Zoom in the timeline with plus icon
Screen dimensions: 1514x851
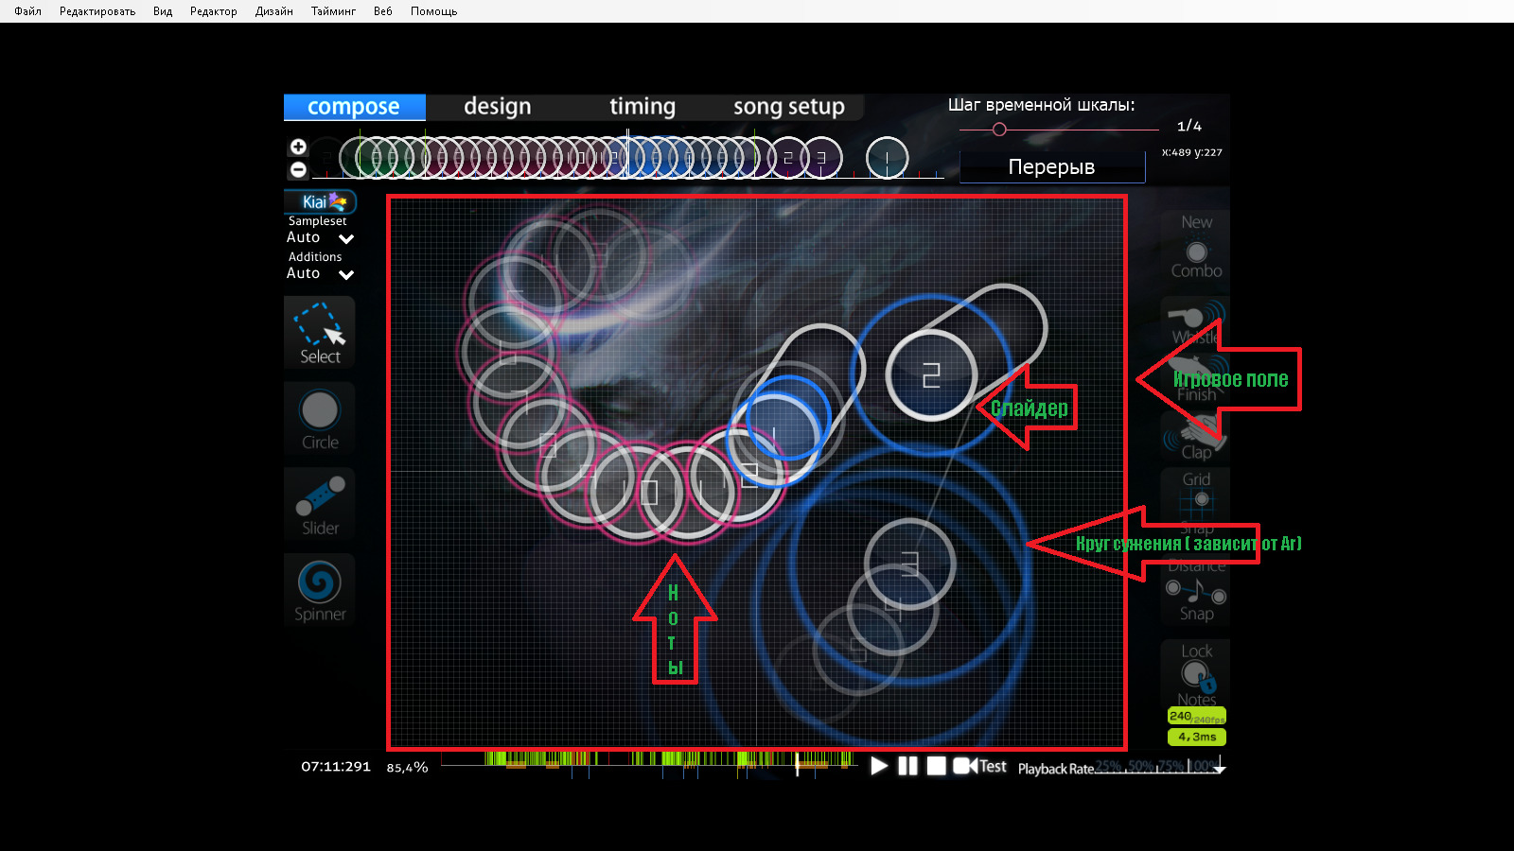pos(298,147)
